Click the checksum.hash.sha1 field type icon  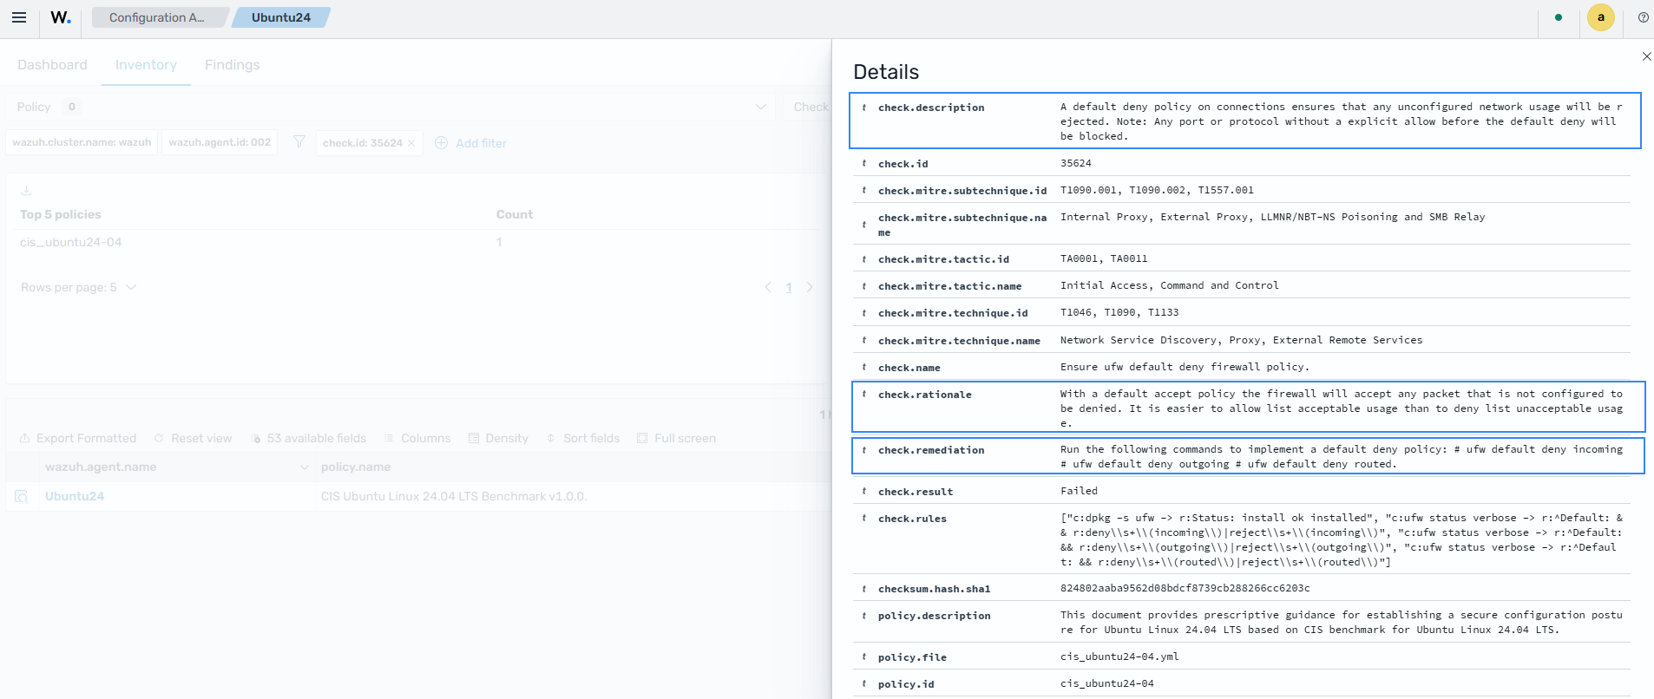coord(864,588)
